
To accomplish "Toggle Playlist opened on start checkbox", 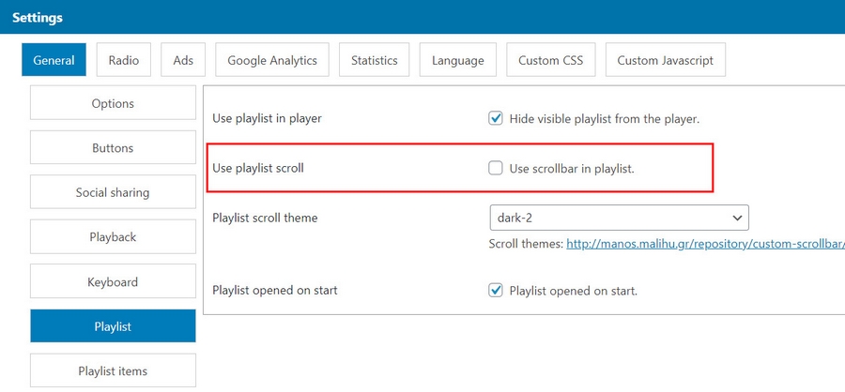I will (x=496, y=291).
